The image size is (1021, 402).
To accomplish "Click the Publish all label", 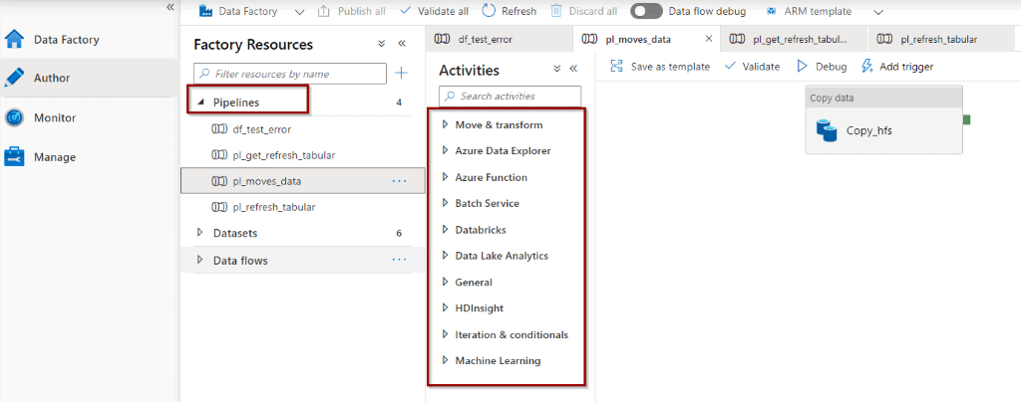I will point(361,11).
